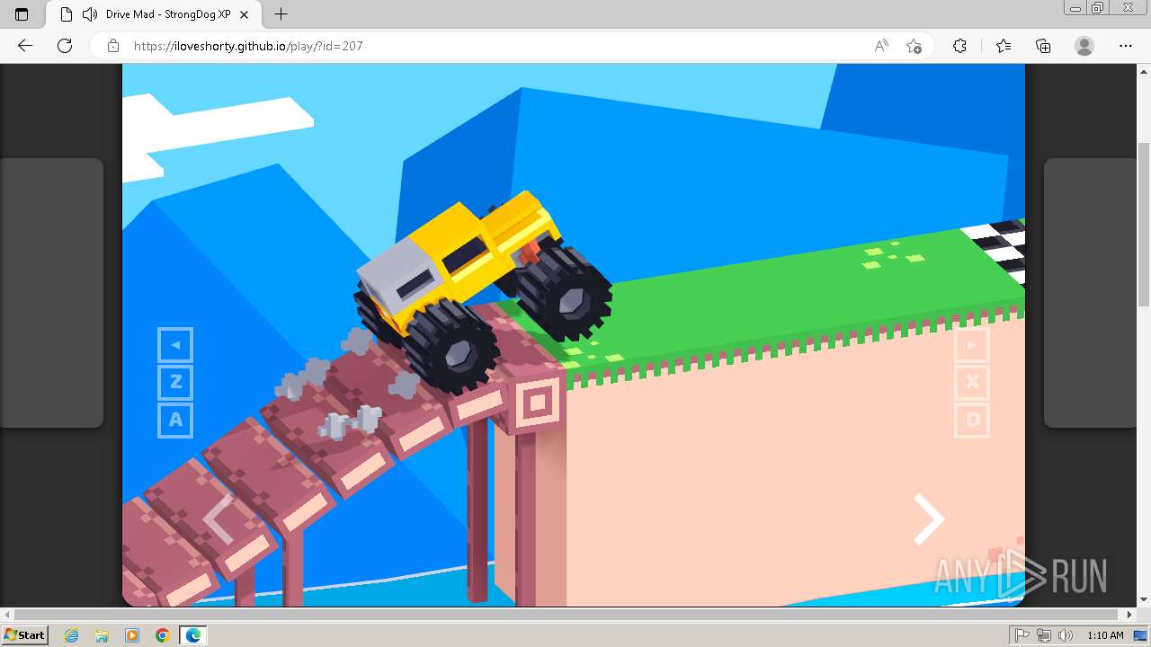This screenshot has height=647, width=1151.
Task: Click the browser Back arrow
Action: click(25, 46)
